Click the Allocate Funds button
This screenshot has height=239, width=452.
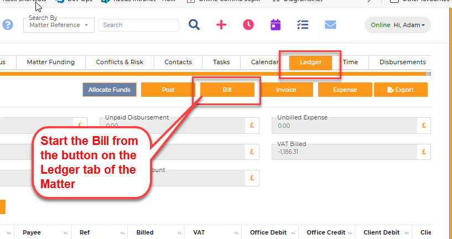[x=109, y=90]
